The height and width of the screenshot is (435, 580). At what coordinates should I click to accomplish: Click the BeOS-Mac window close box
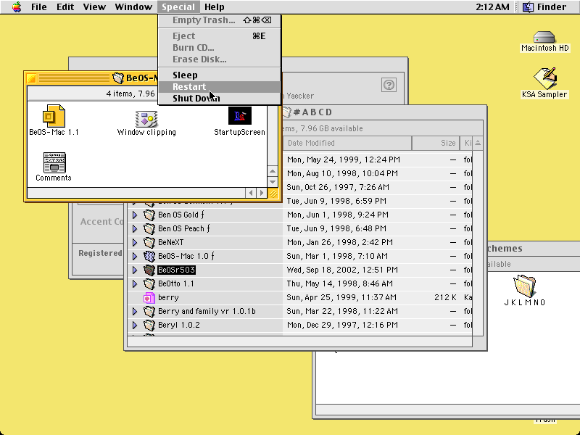pos(32,78)
